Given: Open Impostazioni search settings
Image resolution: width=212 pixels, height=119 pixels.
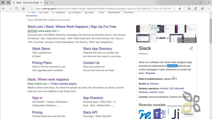Looking at the screenshot, I should pyautogui.click(x=114, y=13).
